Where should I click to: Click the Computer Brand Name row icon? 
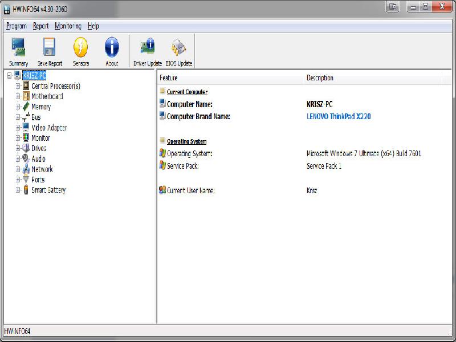pyautogui.click(x=162, y=116)
